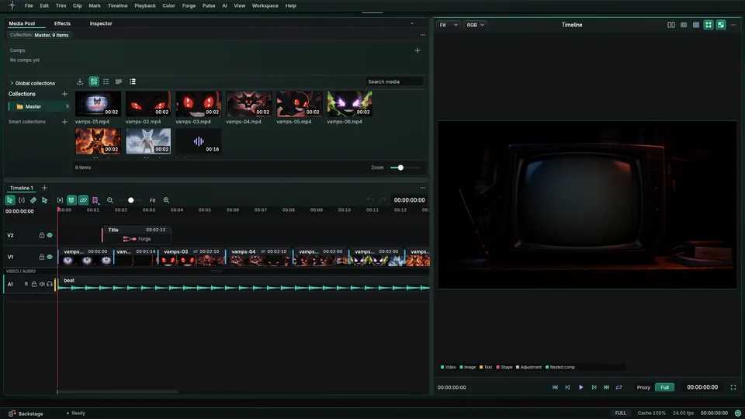Click the Play button in viewer
Image resolution: width=745 pixels, height=419 pixels.
tap(580, 387)
